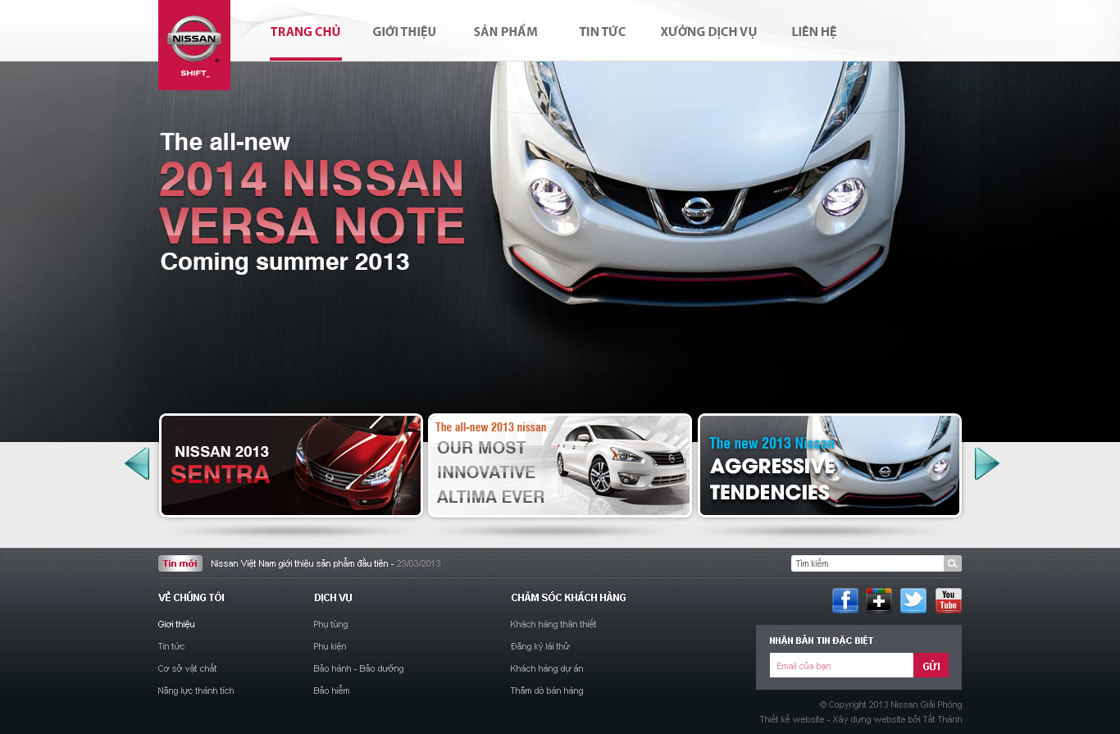Open the Đăng ký lái thử link
The height and width of the screenshot is (734, 1120).
(x=540, y=646)
